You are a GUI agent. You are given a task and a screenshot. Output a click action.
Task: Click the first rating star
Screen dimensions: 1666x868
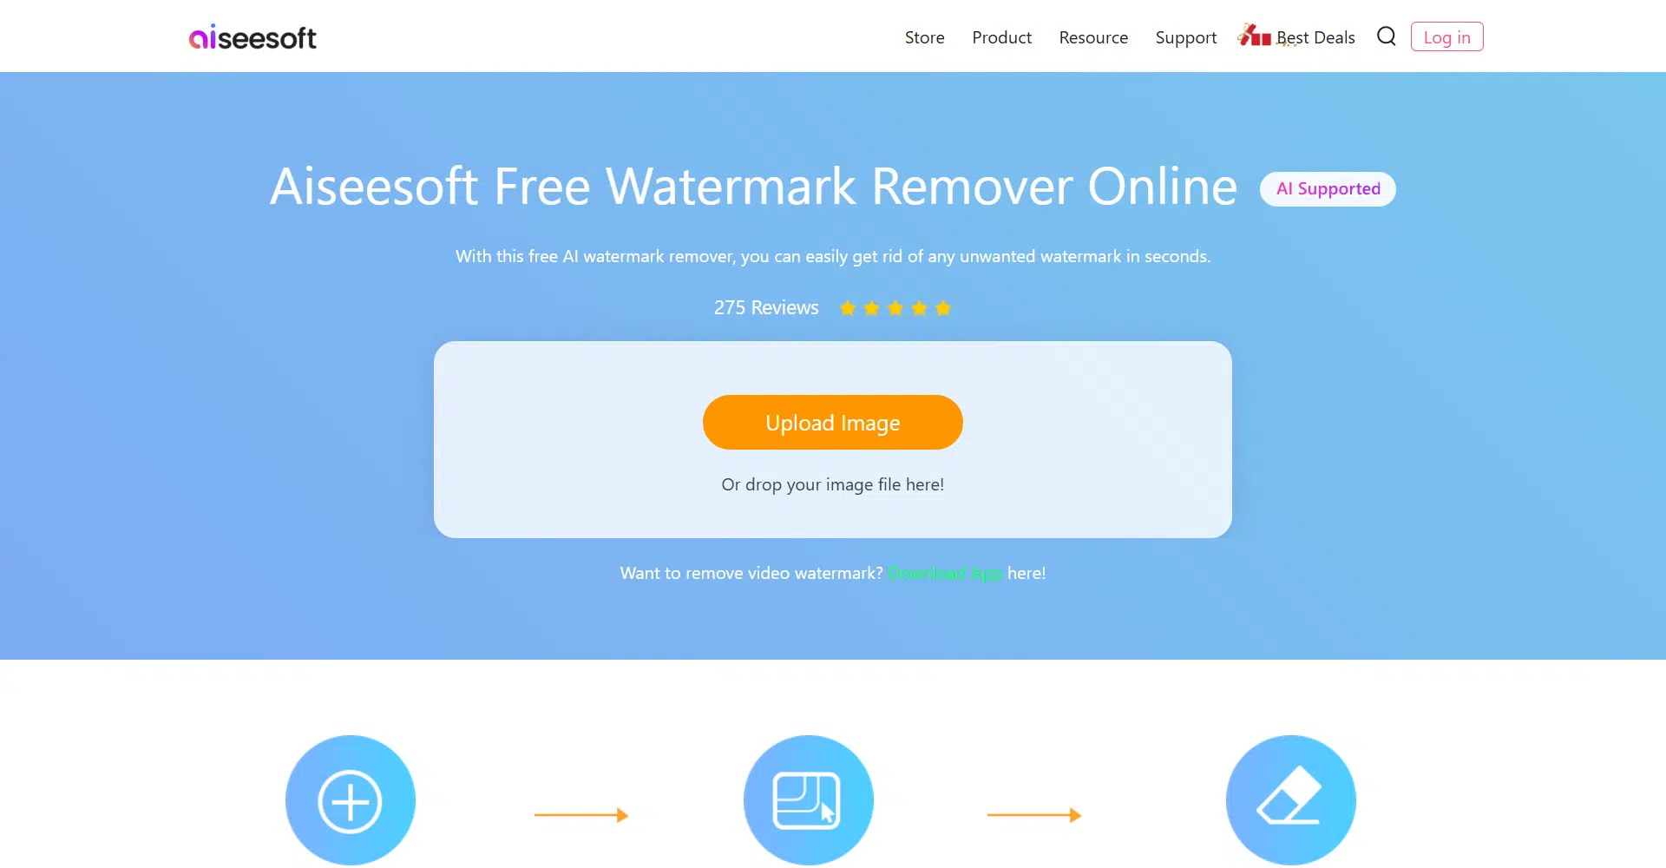(848, 308)
